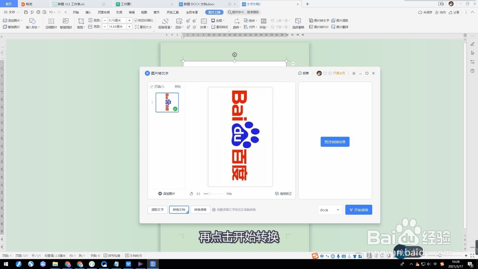The height and width of the screenshot is (269, 478).
Task: Open 插入形状 insert shape dropdown
Action: pyautogui.click(x=33, y=27)
